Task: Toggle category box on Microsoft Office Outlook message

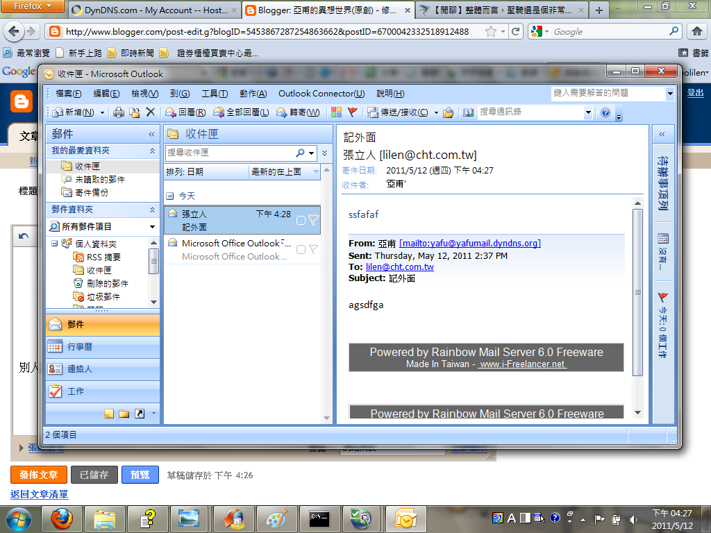Action: (x=301, y=249)
